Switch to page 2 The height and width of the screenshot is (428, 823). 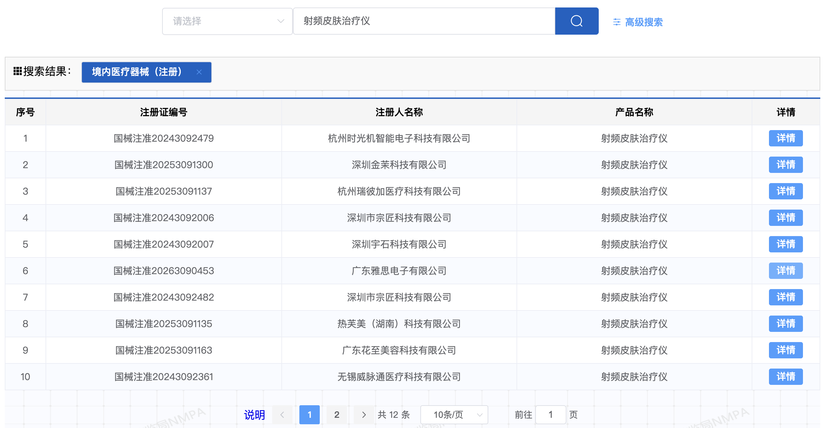point(337,415)
